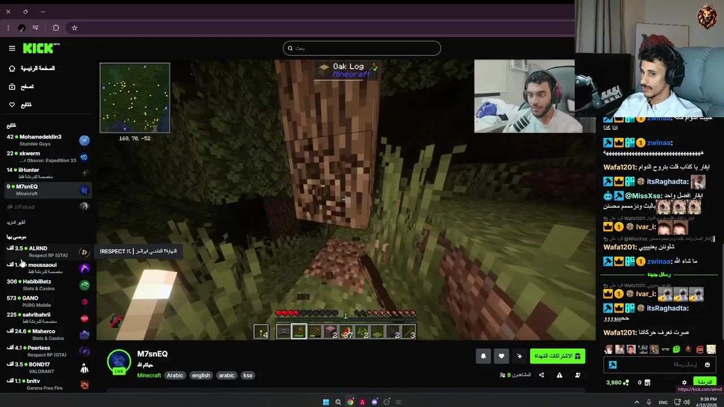Click the user-filter icon beside report
Image resolution: width=724 pixels, height=407 pixels.
click(x=578, y=375)
